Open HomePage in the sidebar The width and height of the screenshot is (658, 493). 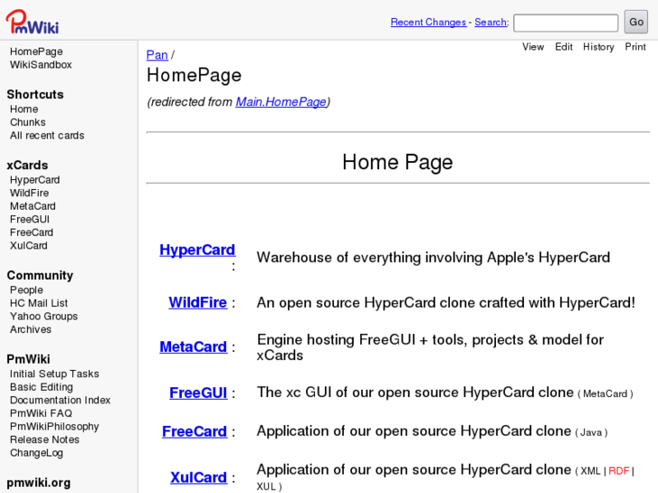[x=36, y=52]
